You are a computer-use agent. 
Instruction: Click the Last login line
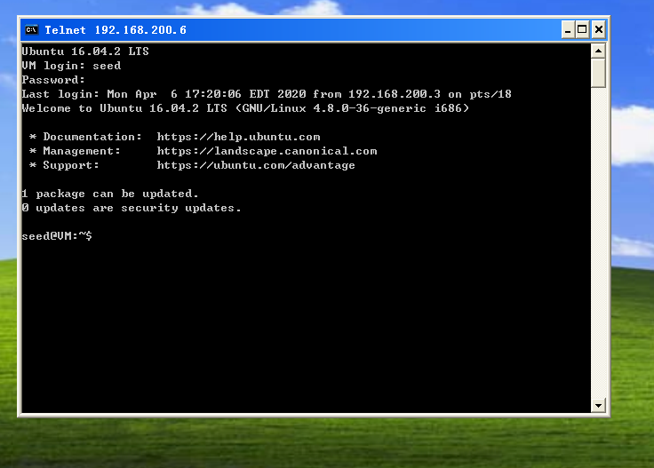[267, 94]
